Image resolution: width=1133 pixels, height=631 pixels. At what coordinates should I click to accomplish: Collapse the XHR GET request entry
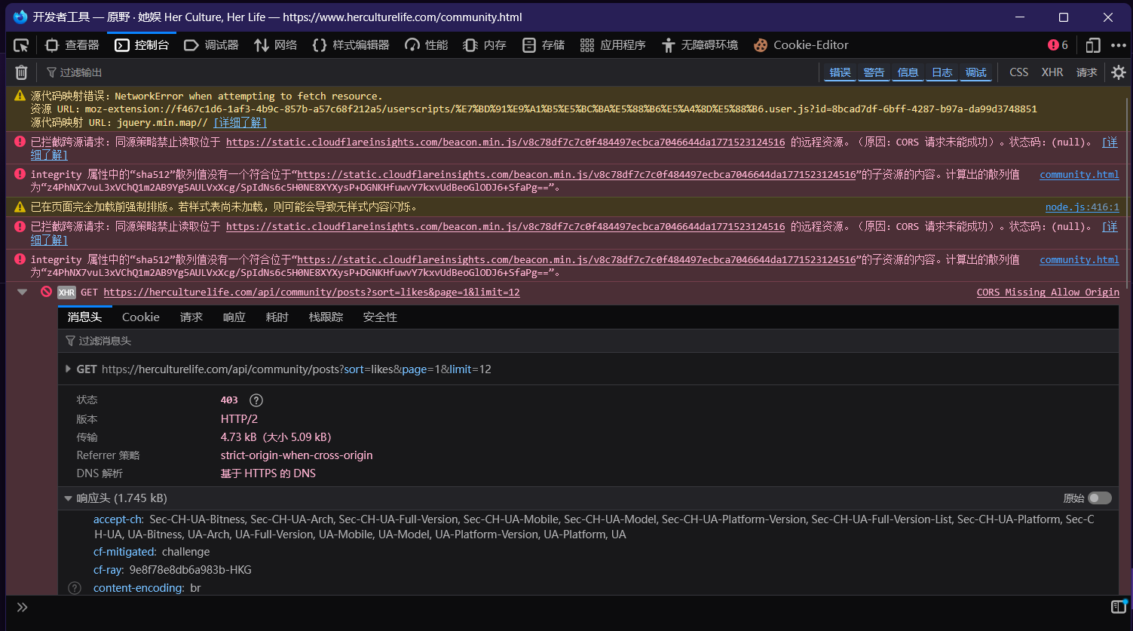pyautogui.click(x=22, y=293)
